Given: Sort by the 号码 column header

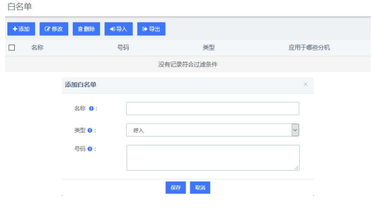Looking at the screenshot, I should (123, 48).
